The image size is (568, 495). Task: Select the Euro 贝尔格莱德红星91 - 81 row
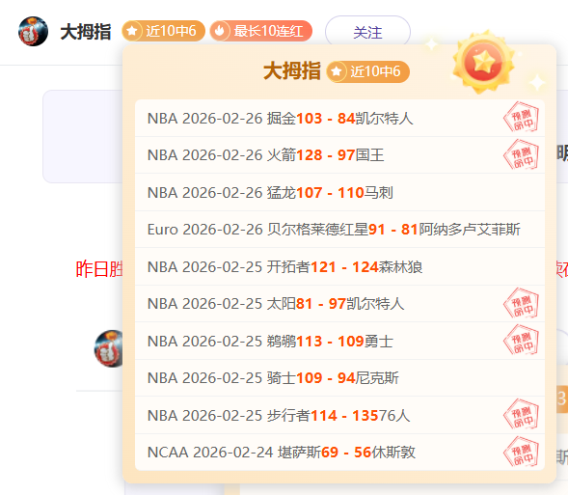tap(339, 230)
